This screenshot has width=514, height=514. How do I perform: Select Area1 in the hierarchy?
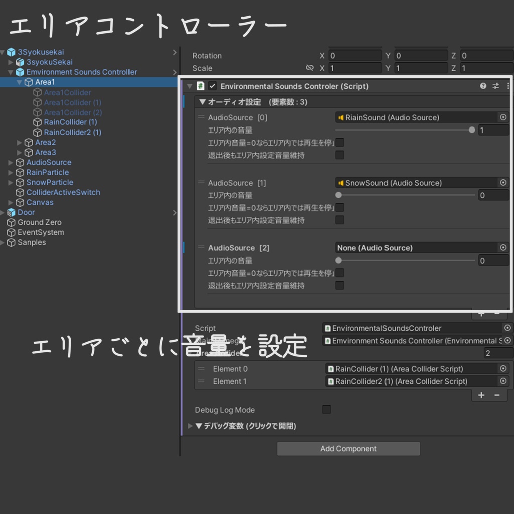[x=45, y=82]
